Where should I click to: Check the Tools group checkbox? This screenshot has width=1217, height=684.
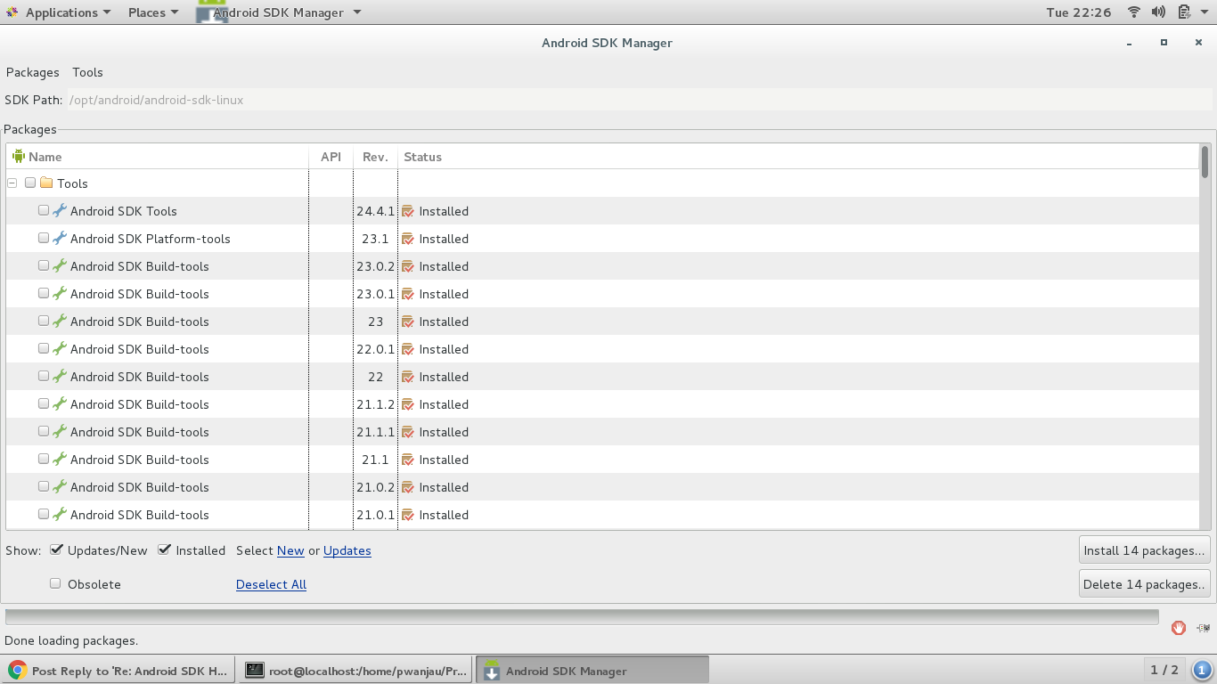coord(30,183)
